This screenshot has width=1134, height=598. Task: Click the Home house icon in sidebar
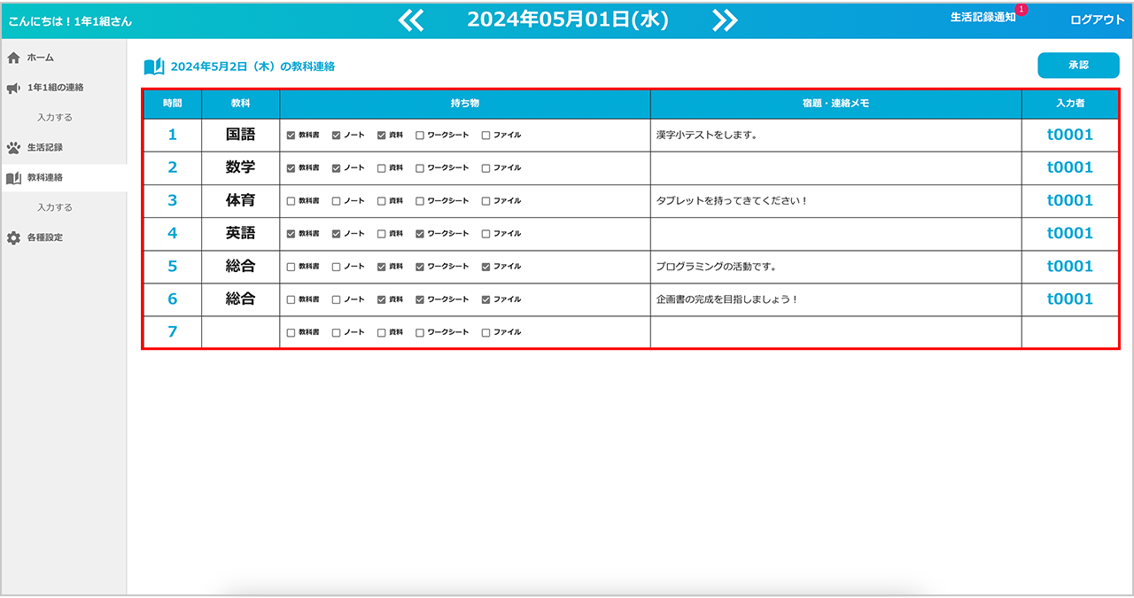click(13, 58)
